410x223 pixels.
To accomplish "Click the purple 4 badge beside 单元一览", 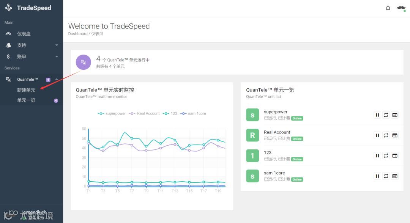I will coord(56,101).
